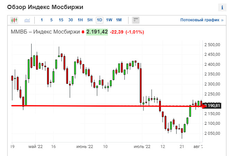Select the 1 minute timeframe
Screen dimensions: 234x156
point(42,20)
